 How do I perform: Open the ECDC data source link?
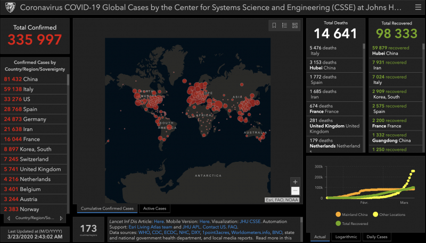click(x=170, y=232)
